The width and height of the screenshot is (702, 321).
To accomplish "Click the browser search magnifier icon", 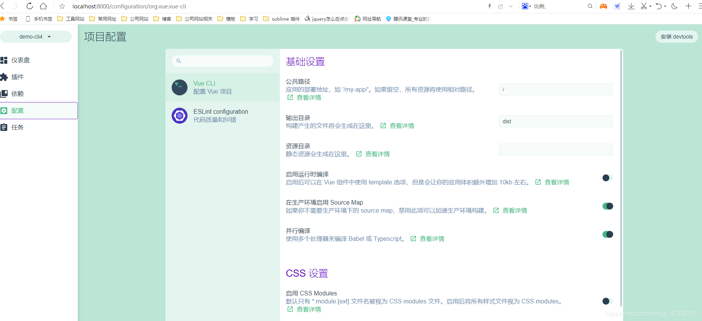I will (590, 6).
